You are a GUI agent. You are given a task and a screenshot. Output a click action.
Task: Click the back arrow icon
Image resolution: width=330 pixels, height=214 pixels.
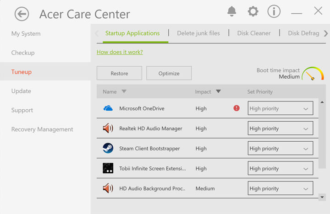point(22,14)
